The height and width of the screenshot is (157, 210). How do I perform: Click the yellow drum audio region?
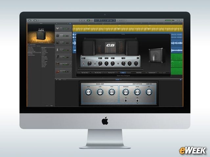[127, 28]
